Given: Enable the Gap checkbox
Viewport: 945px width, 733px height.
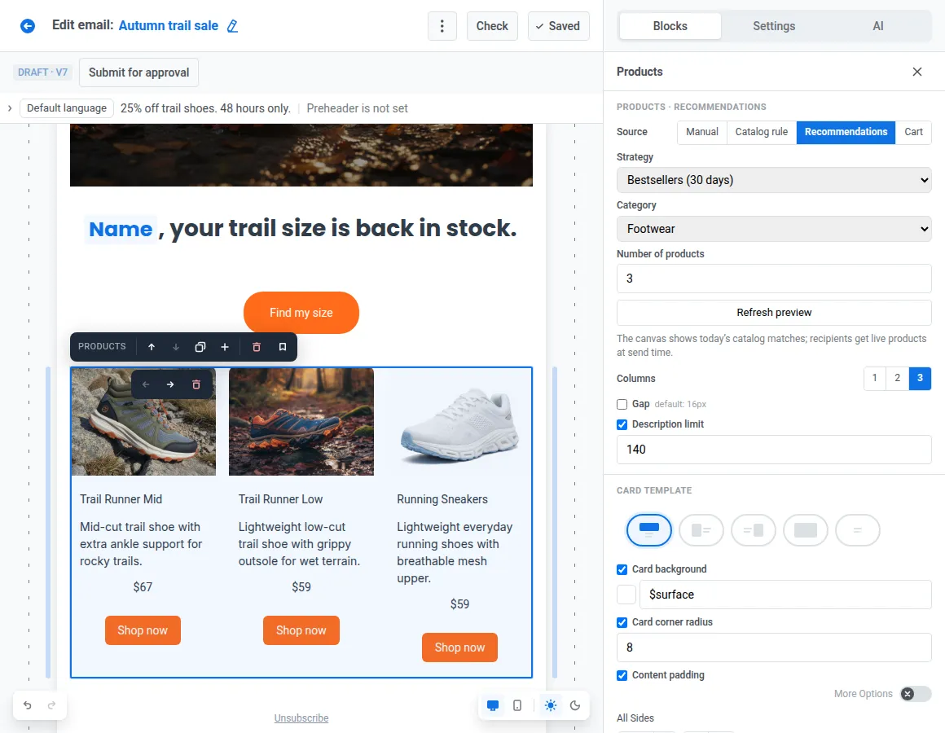Looking at the screenshot, I should pos(622,404).
